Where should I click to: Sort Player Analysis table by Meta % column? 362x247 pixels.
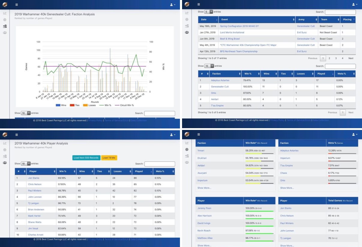click(164, 171)
